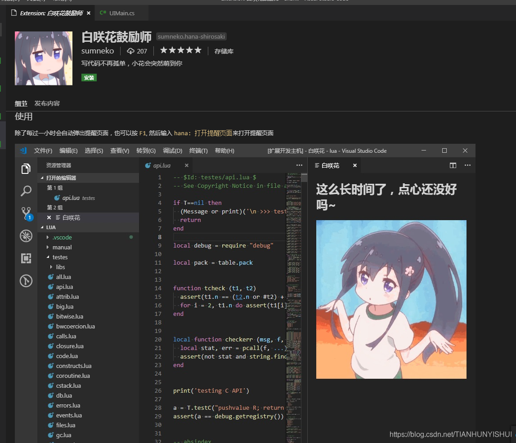Switch to the UIMain.cs tab
This screenshot has height=443, width=516.
point(122,13)
